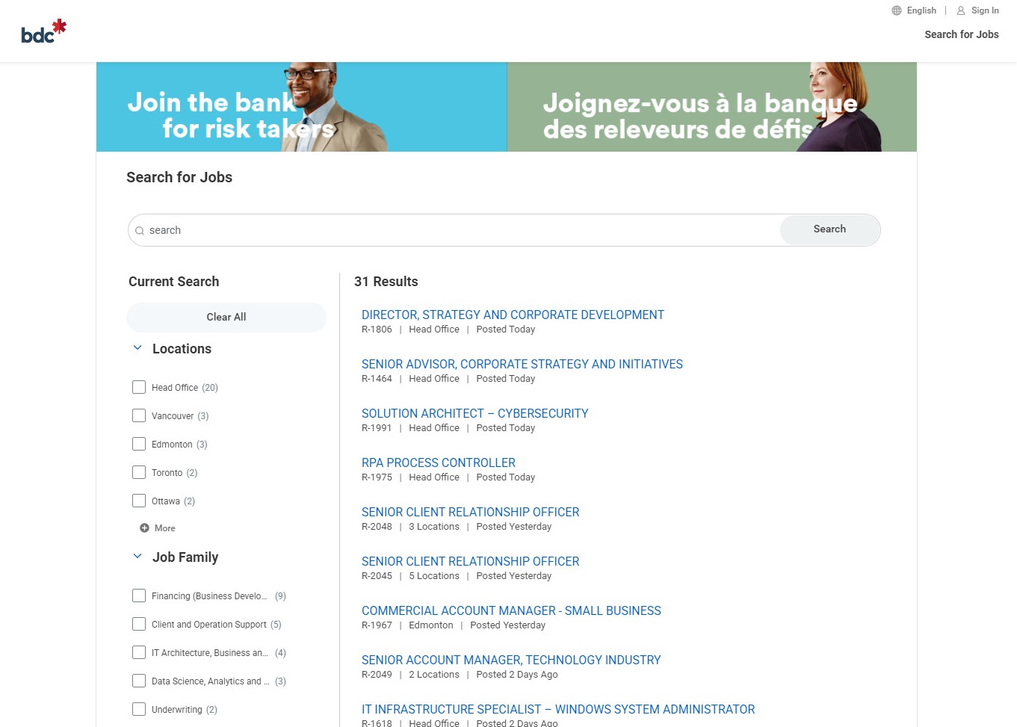Screen dimensions: 1017x727
Task: Tick the Toronto filter checkbox
Action: click(x=139, y=472)
